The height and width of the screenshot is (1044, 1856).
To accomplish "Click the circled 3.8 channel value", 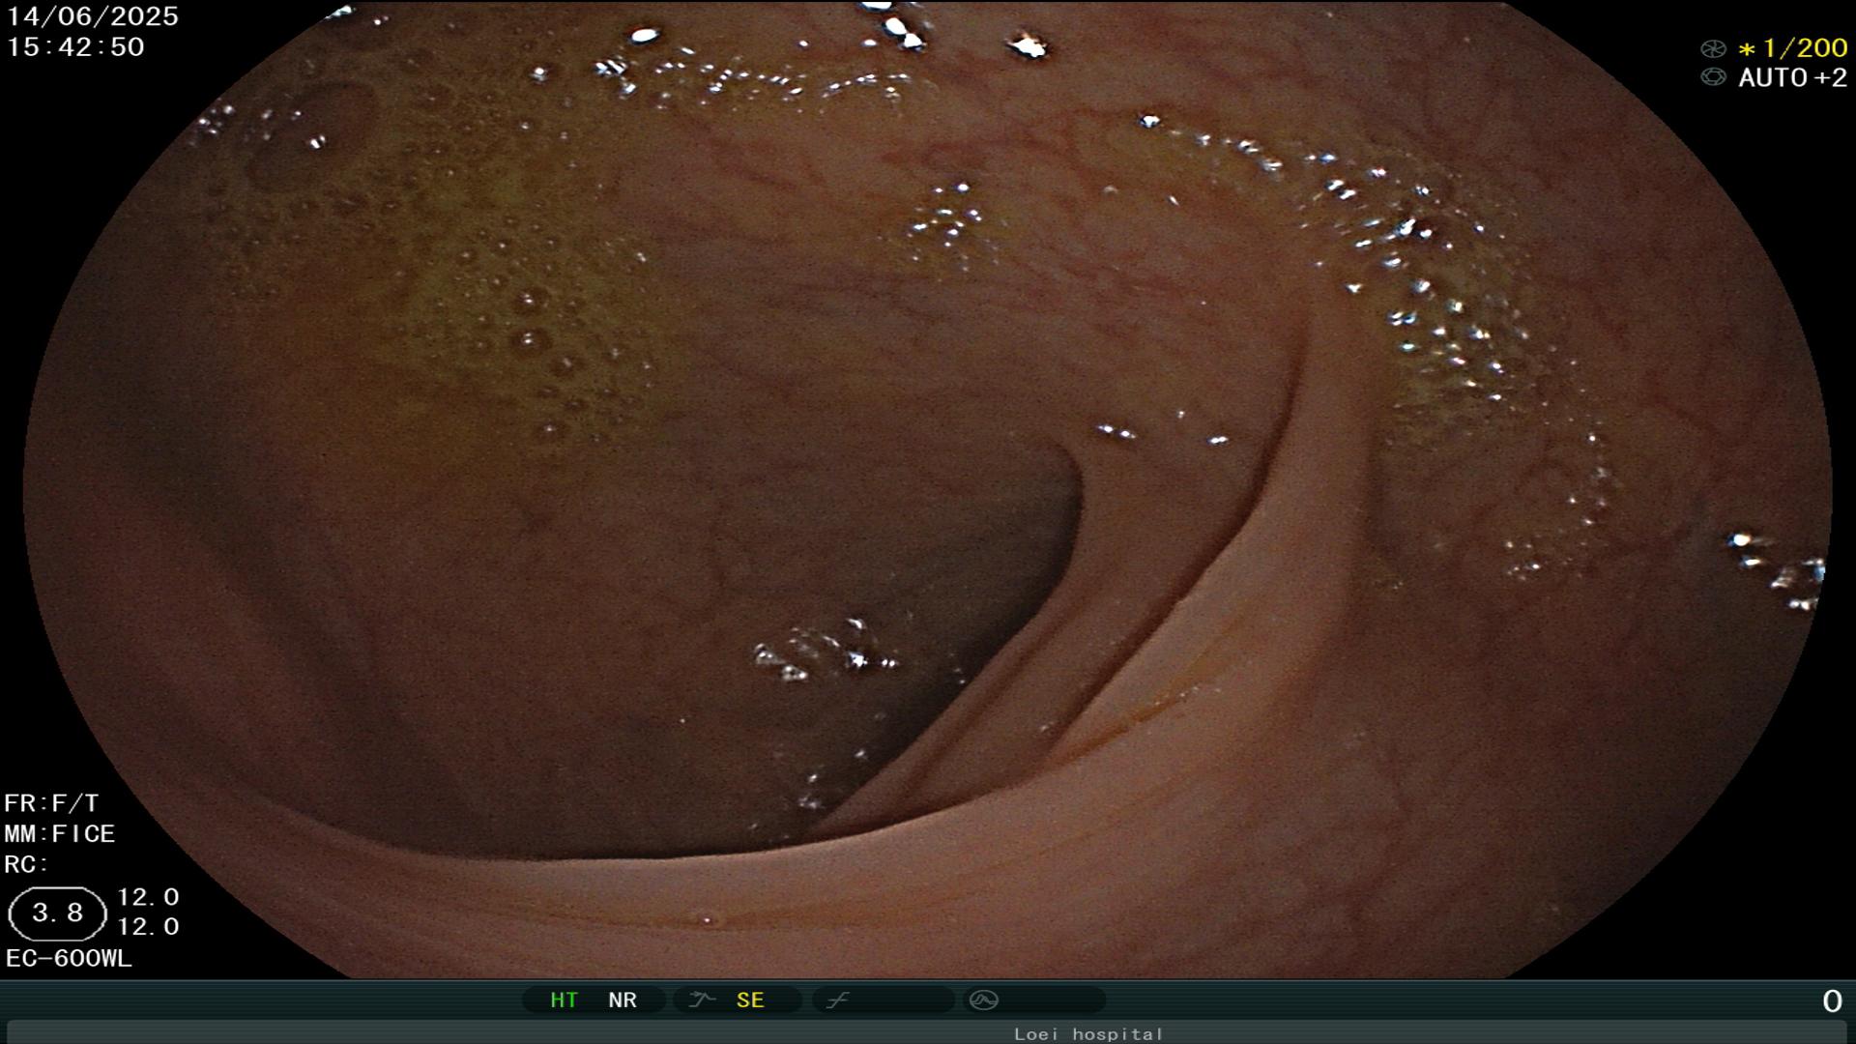I will [x=57, y=913].
